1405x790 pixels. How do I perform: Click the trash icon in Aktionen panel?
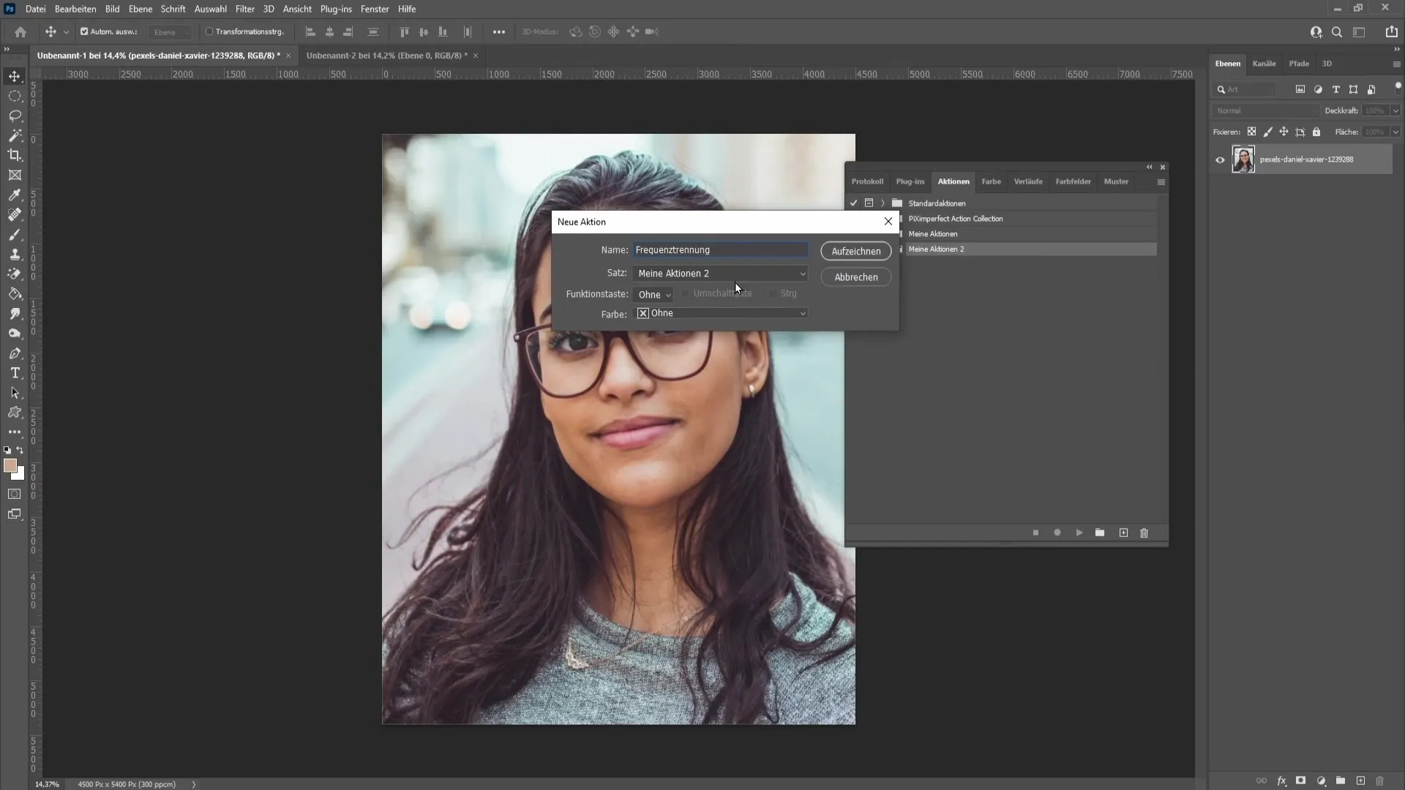click(x=1144, y=533)
